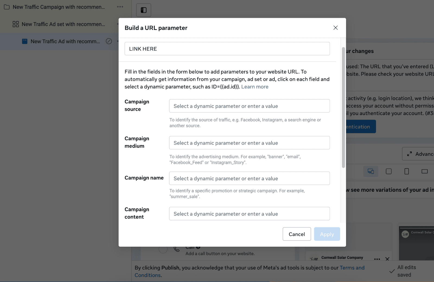Select the landscape preview format icon
Image resolution: width=434 pixels, height=282 pixels.
tap(425, 171)
